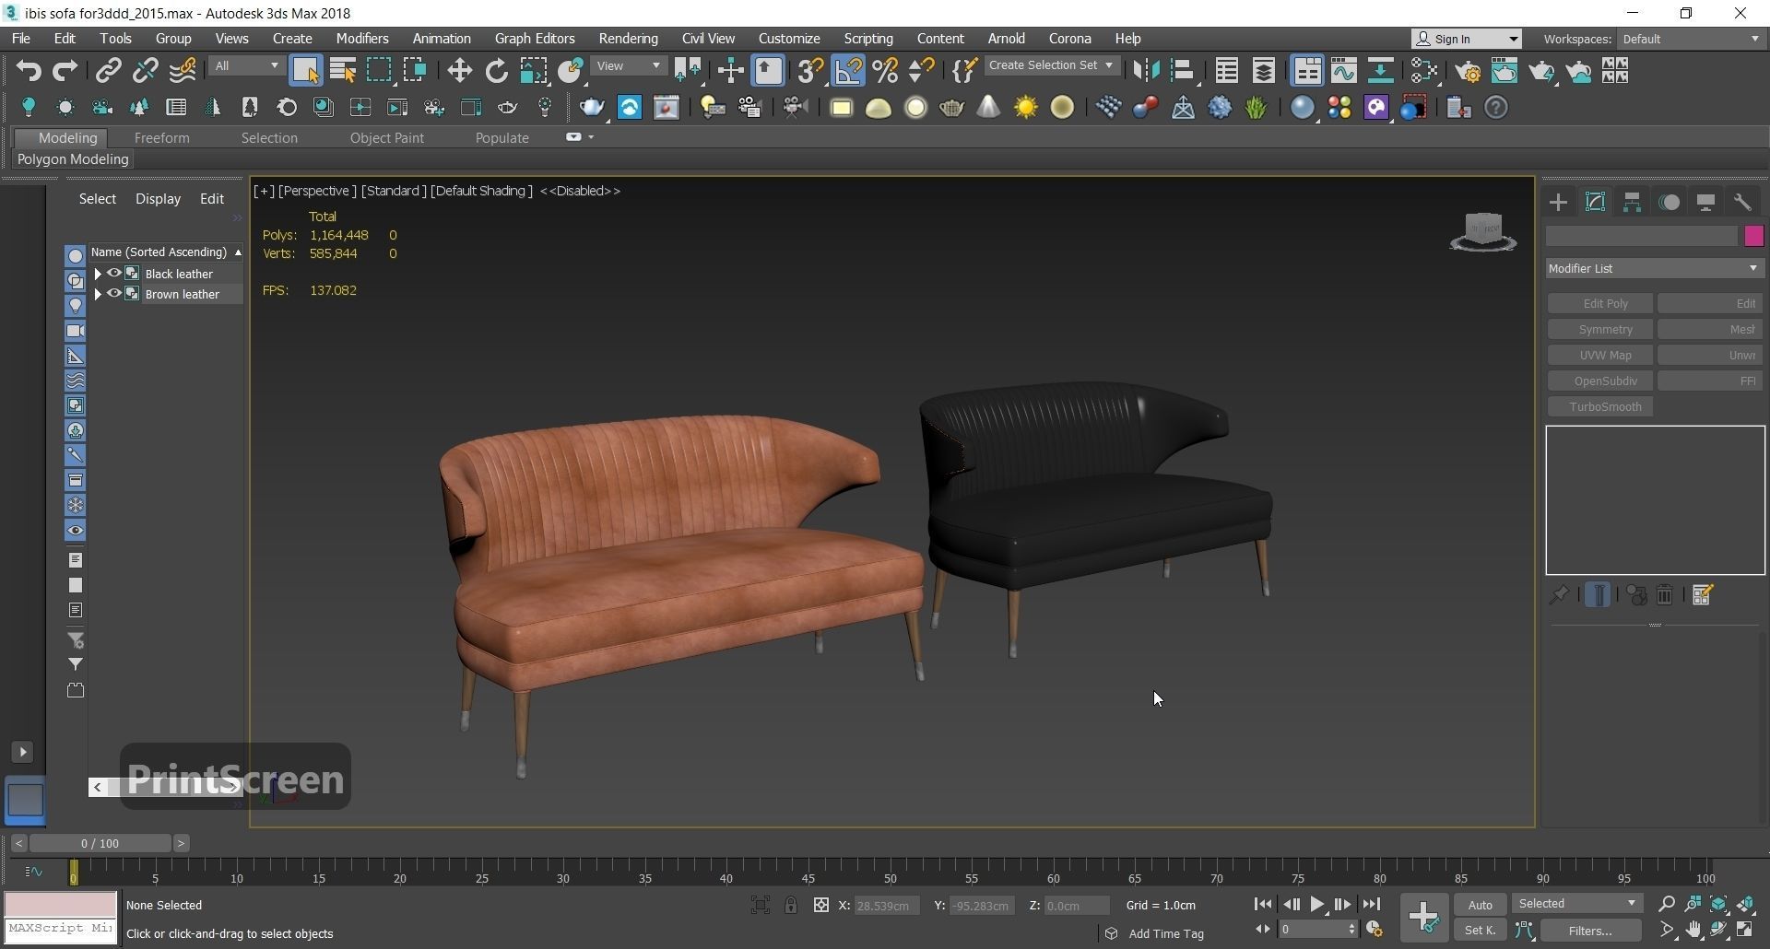This screenshot has height=949, width=1770.
Task: Open the Material Editor icon
Action: (1424, 71)
